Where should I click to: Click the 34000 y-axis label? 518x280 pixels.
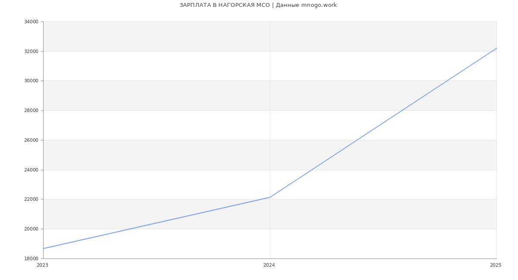(x=31, y=22)
